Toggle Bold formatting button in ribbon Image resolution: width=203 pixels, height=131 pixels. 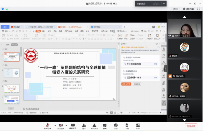(57, 39)
